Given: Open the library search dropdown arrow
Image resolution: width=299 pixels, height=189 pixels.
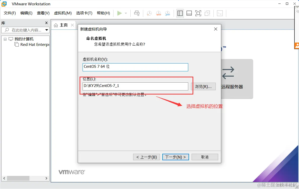Looking at the screenshot, I should [x=47, y=30].
